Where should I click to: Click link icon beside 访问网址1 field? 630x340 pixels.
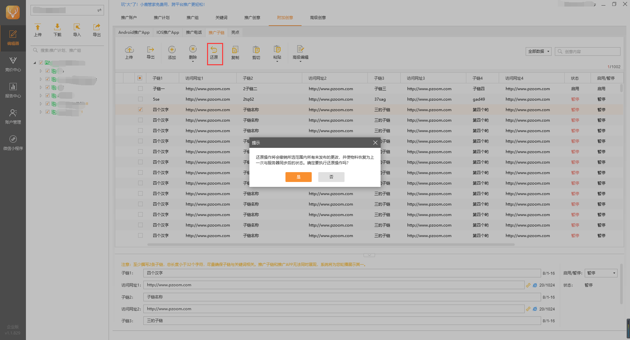(528, 285)
